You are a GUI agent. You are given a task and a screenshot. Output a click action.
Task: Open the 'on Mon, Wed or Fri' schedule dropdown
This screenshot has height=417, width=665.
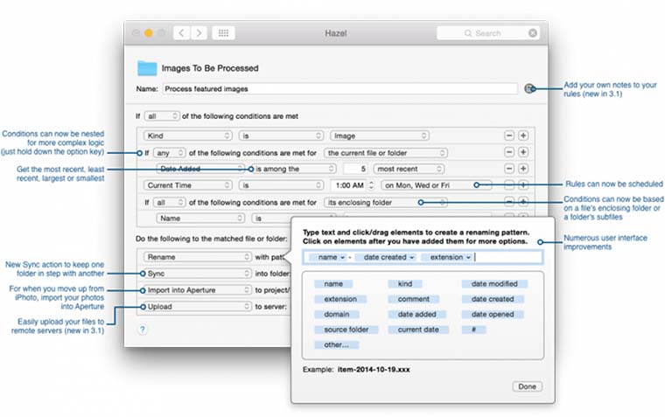(x=437, y=185)
